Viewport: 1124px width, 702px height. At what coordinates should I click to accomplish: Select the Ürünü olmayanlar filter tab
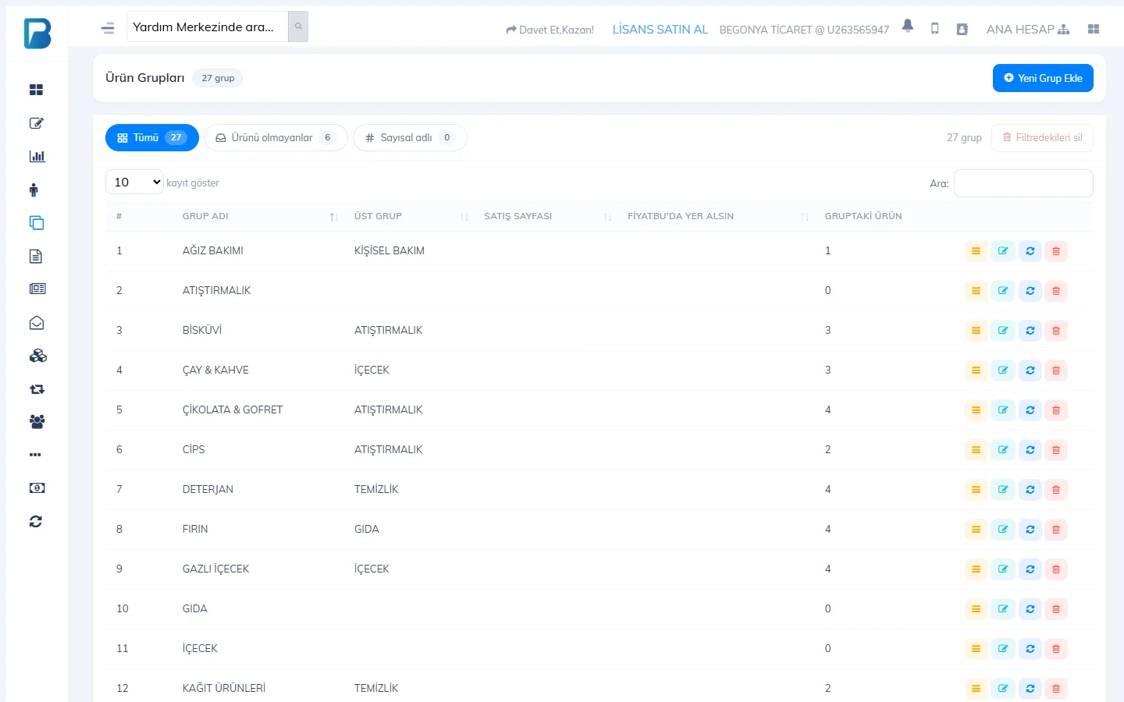click(x=276, y=138)
